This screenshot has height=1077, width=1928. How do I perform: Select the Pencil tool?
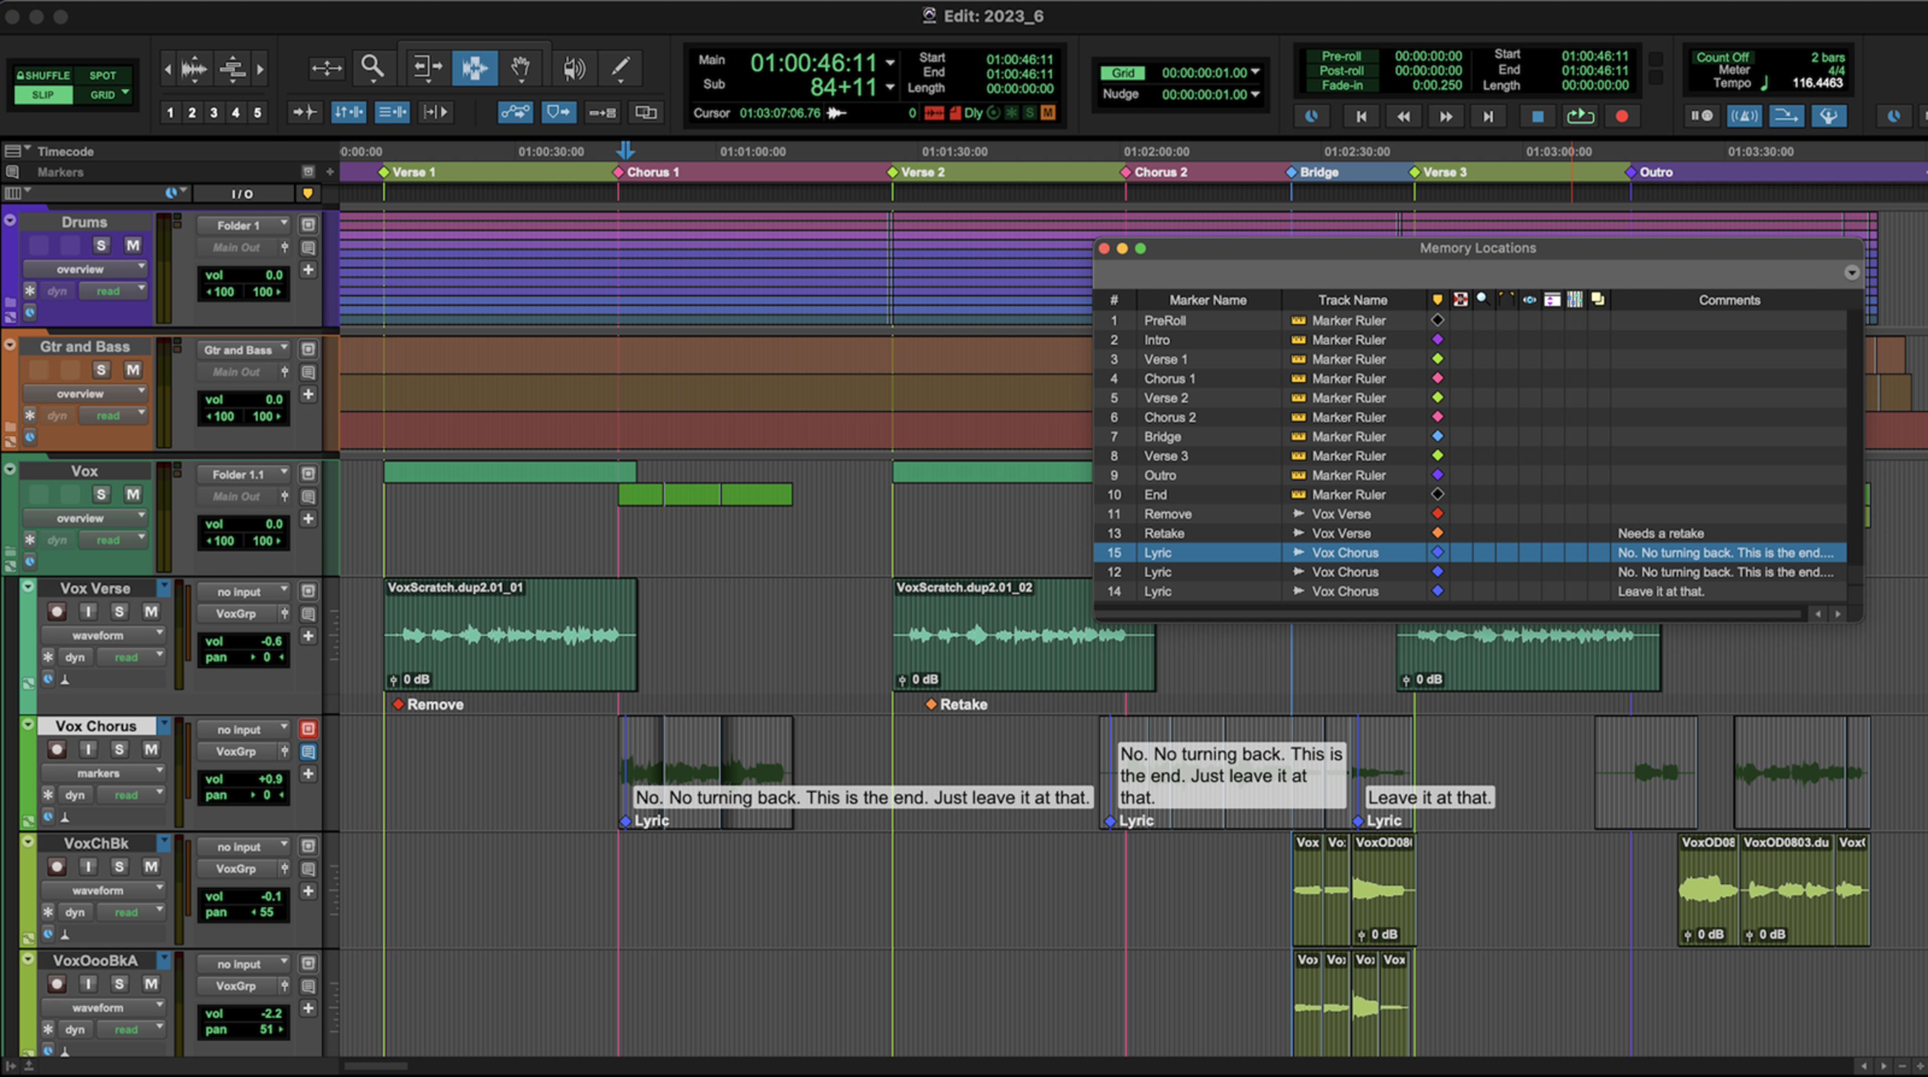pyautogui.click(x=621, y=68)
